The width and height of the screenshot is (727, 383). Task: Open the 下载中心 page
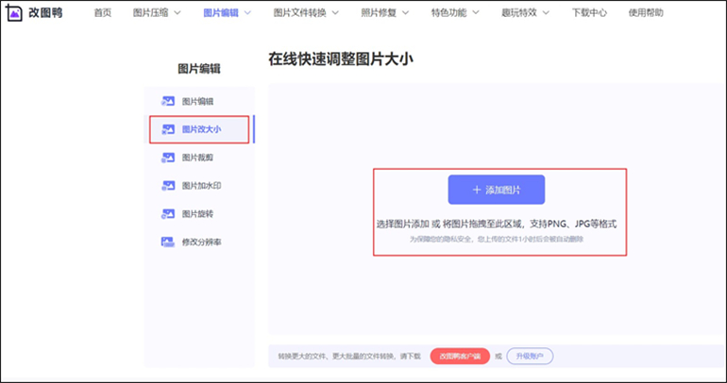coord(590,13)
